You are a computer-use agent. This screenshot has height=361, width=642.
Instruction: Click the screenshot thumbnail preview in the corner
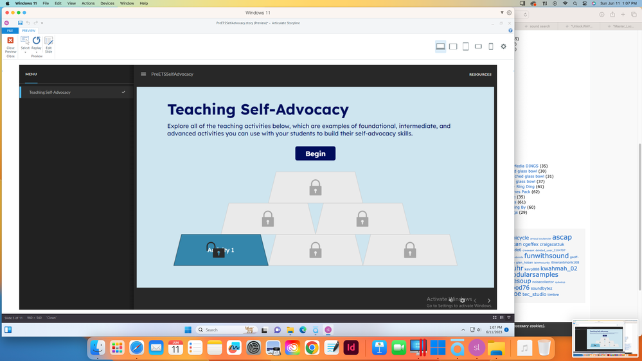click(605, 339)
